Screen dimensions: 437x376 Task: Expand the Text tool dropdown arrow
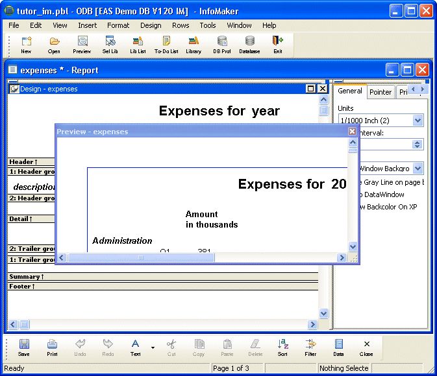click(x=153, y=347)
